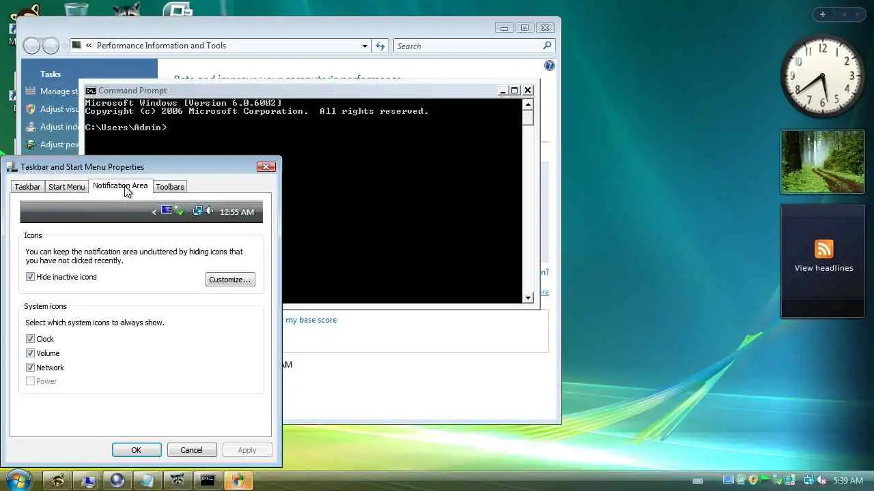Open the taskbar clock showing 5:39 AM
Image resolution: width=874 pixels, height=491 pixels.
point(848,481)
